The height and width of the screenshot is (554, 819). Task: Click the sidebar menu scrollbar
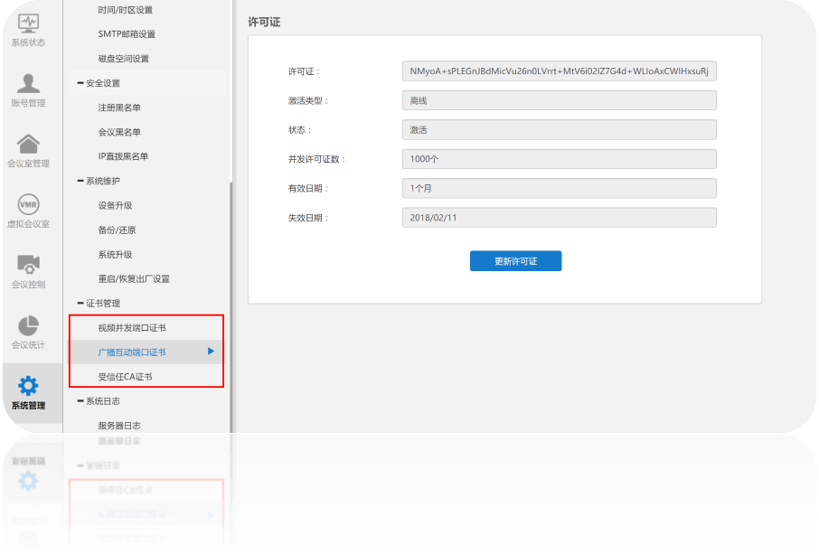tap(231, 307)
